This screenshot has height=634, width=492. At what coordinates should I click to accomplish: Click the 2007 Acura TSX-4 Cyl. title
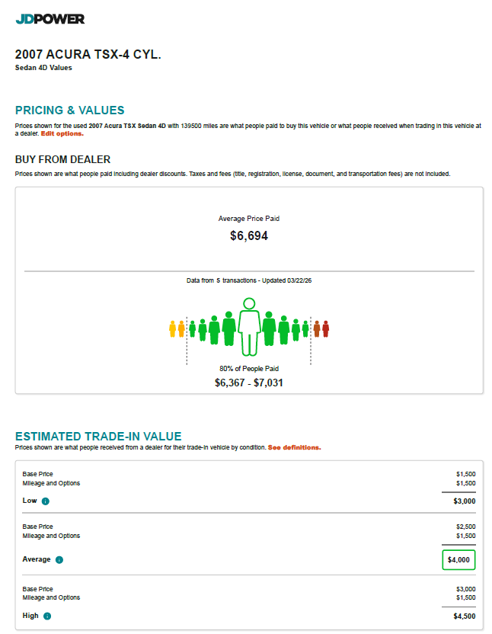(x=88, y=54)
